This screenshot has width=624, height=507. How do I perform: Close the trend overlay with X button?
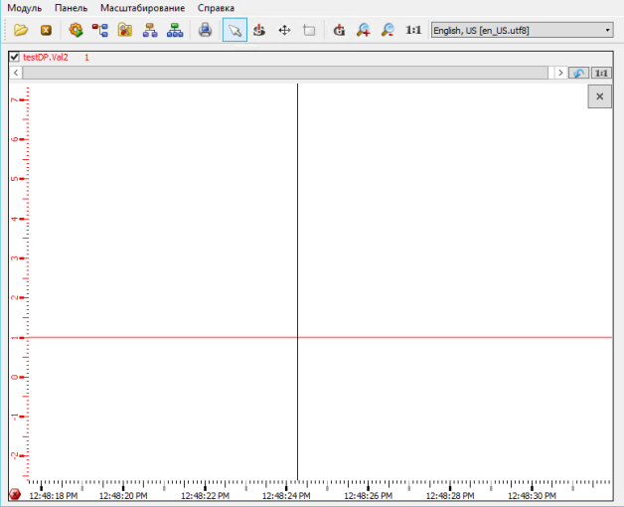pos(599,96)
